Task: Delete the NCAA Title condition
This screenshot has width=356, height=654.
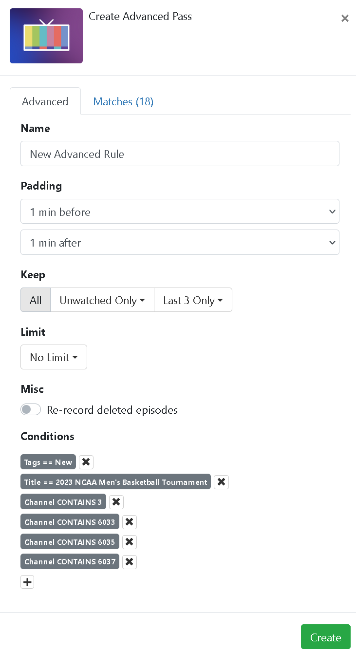Action: click(x=221, y=482)
